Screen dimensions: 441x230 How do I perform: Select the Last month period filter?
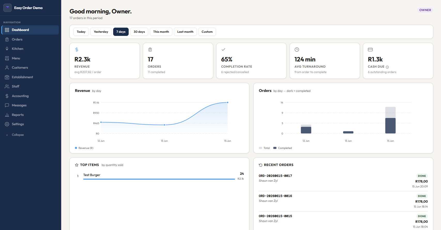(185, 32)
